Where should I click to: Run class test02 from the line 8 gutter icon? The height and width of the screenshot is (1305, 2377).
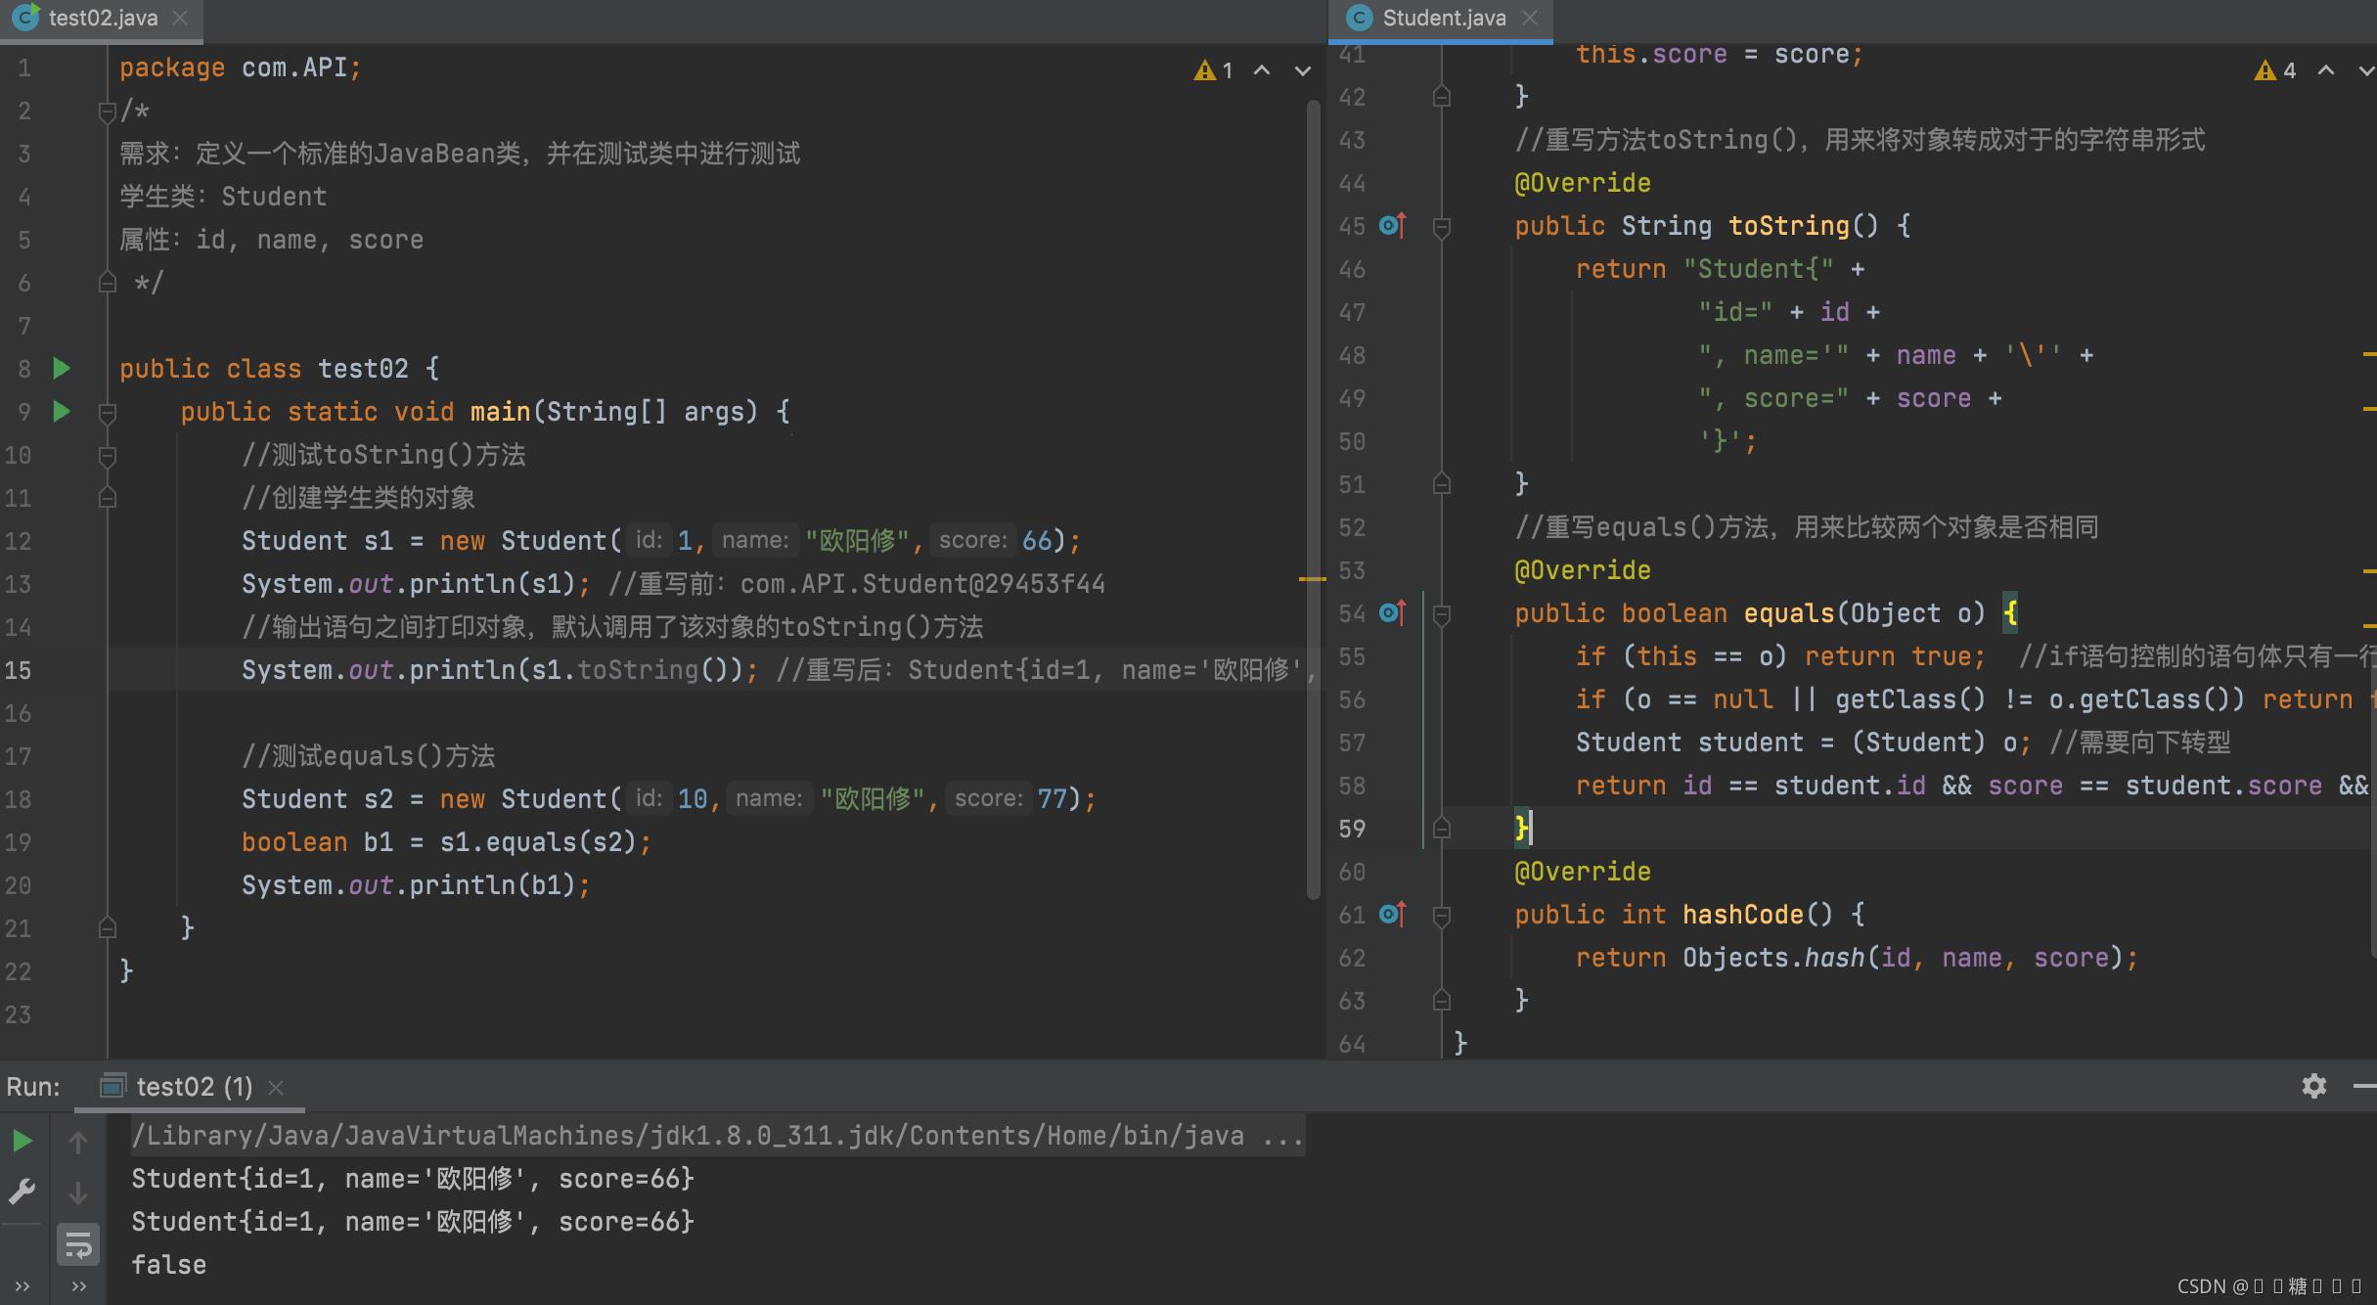pos(62,368)
